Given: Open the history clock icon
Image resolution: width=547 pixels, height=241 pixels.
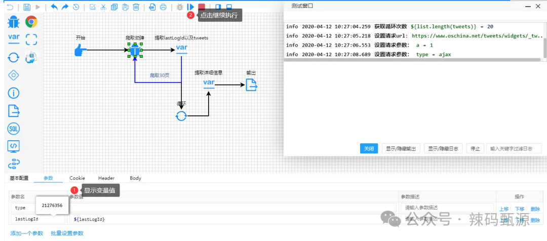Looking at the screenshot, I should (x=75, y=7).
